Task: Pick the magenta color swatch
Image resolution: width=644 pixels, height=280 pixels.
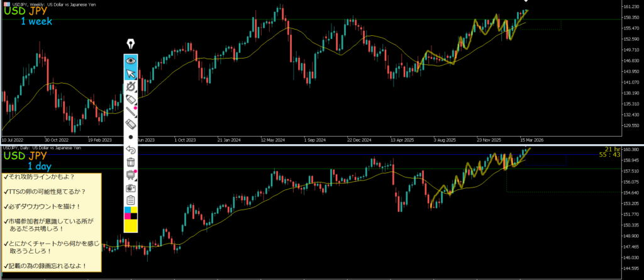Action: [128, 216]
